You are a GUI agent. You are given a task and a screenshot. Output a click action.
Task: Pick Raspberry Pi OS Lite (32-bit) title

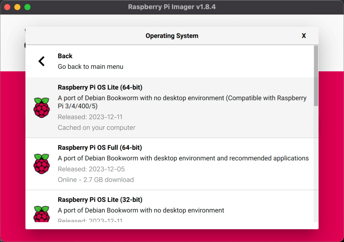[x=100, y=199]
